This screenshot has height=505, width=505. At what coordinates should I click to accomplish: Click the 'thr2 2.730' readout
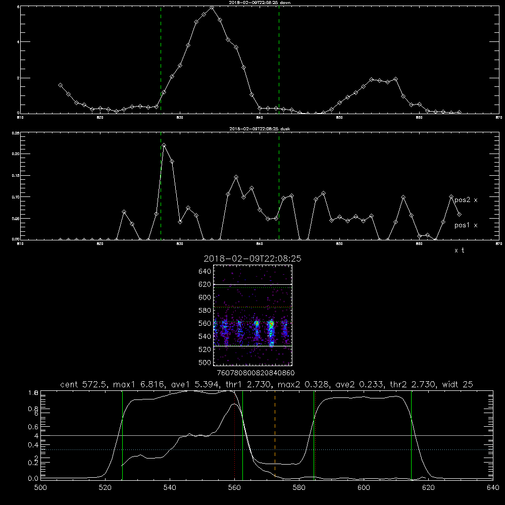click(413, 384)
